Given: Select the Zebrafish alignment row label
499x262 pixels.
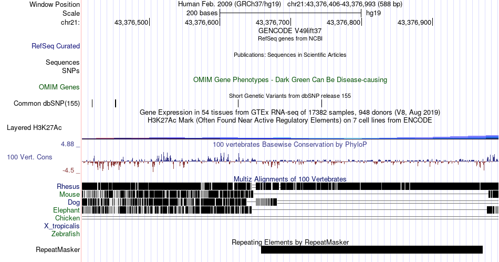Looking at the screenshot, I should [x=66, y=234].
